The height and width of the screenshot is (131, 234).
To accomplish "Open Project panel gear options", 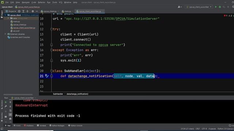I will click(x=33, y=11).
